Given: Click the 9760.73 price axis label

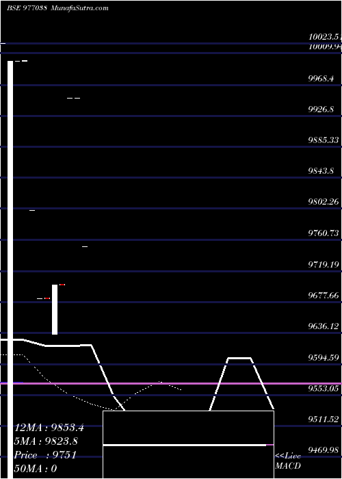Looking at the screenshot, I should pos(324,233).
